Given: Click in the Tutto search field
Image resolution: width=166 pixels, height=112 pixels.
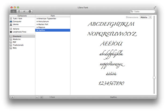Looking at the screenshot, I should click(144, 12).
